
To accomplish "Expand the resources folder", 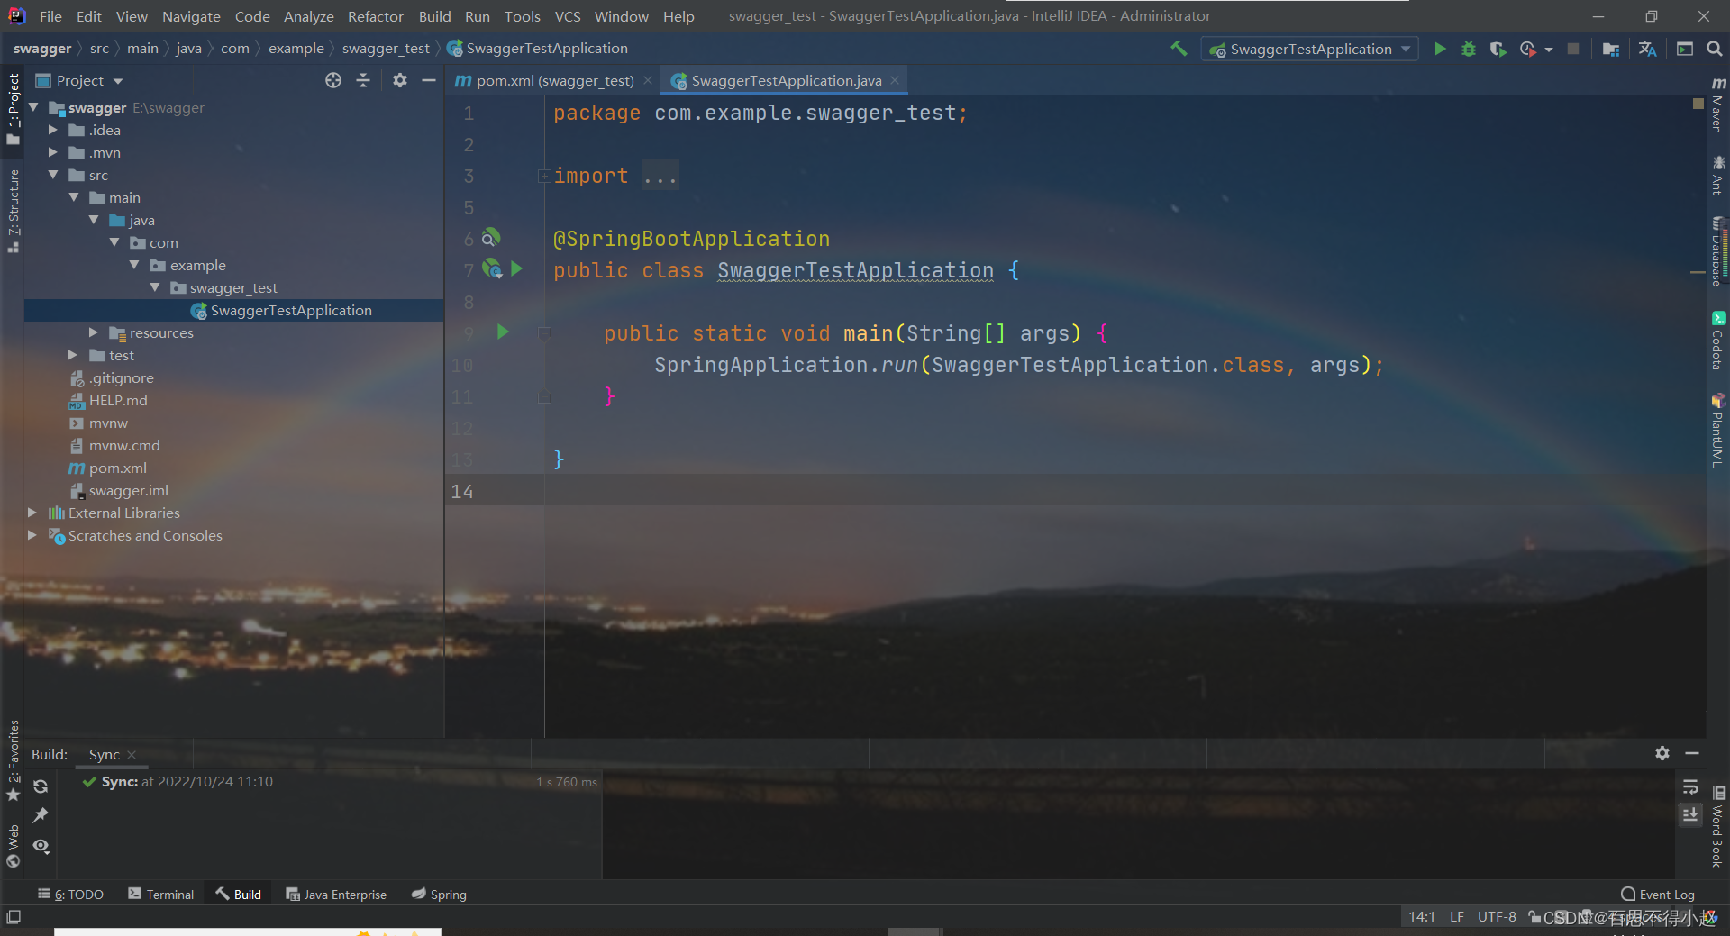I will (94, 332).
